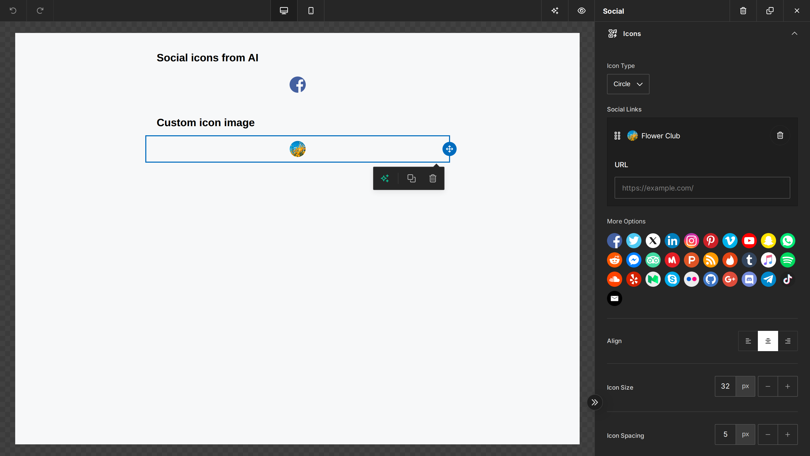Click the AI sparkle in block toolbar
Viewport: 810px width, 456px height.
[x=385, y=178]
